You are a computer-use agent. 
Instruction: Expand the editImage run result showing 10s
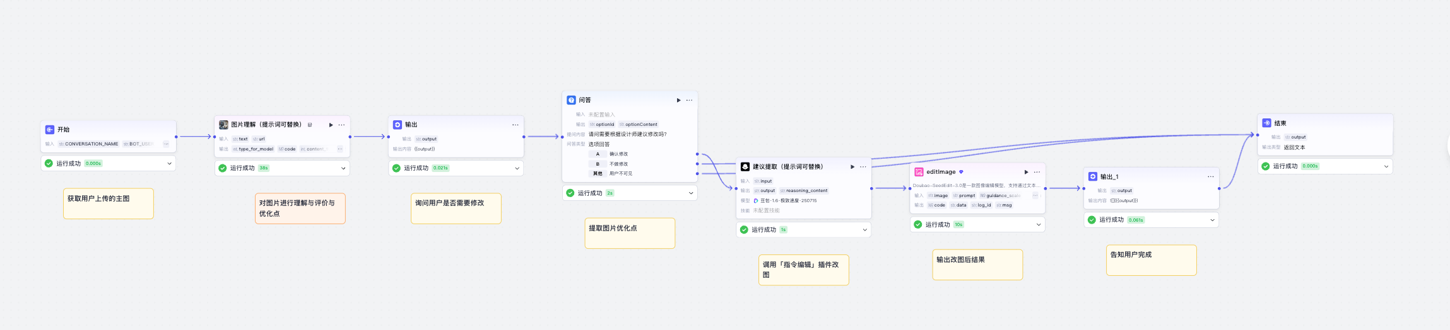click(x=1038, y=225)
